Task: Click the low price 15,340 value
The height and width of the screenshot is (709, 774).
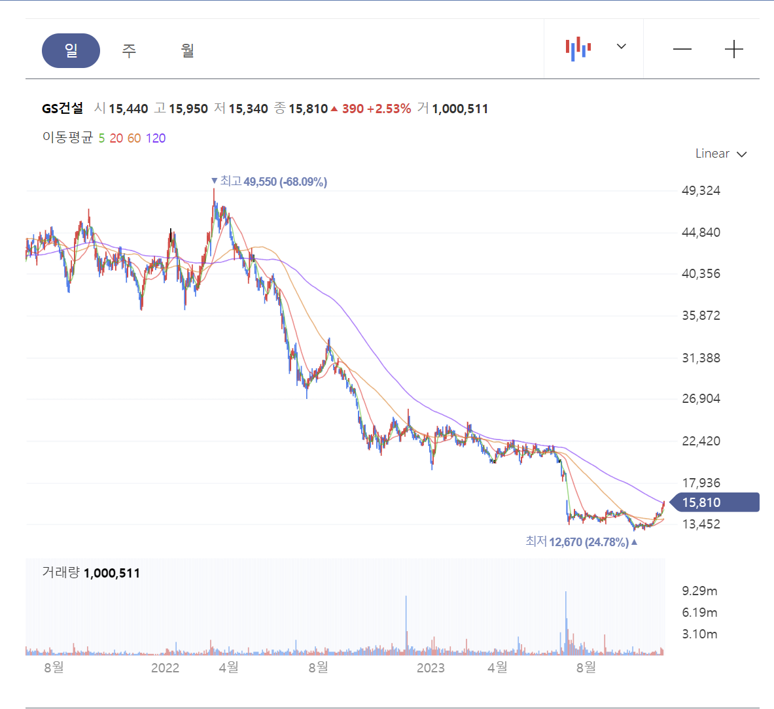Action: pyautogui.click(x=248, y=109)
